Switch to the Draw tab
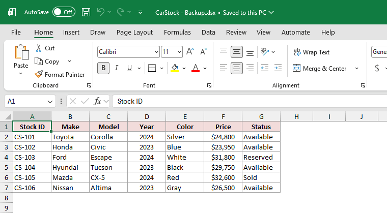 click(x=98, y=33)
